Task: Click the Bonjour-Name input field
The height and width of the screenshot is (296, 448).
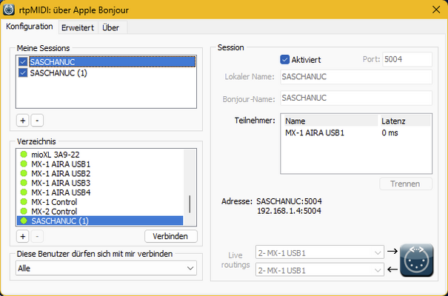Action: point(355,98)
